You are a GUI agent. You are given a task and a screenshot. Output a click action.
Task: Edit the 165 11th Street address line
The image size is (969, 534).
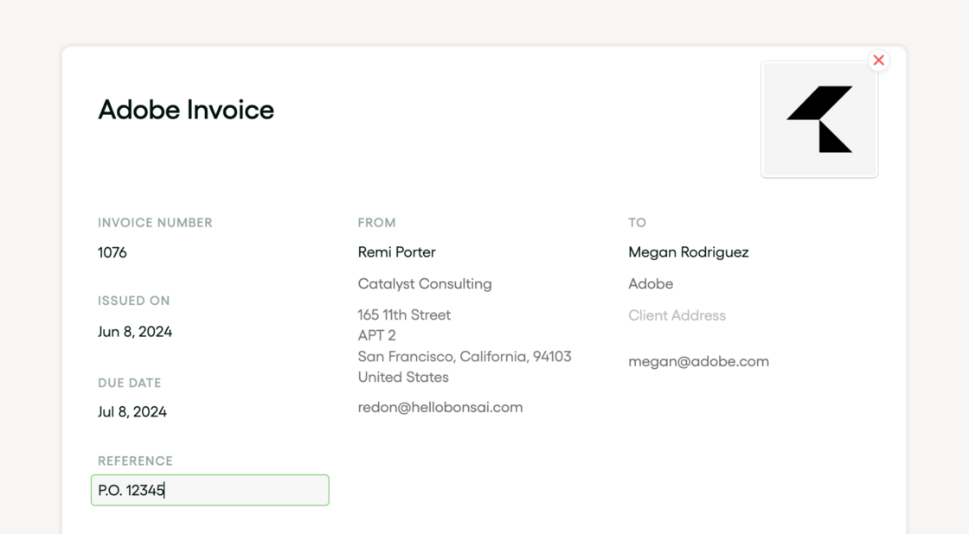(x=404, y=315)
